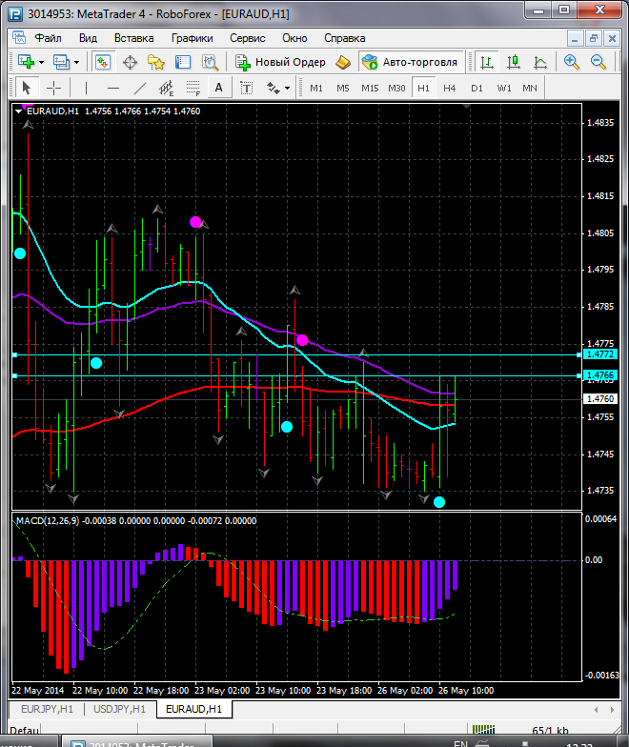Viewport: 629px width, 747px height.
Task: Click the magenta dot marker near 1.4805
Action: coord(196,222)
